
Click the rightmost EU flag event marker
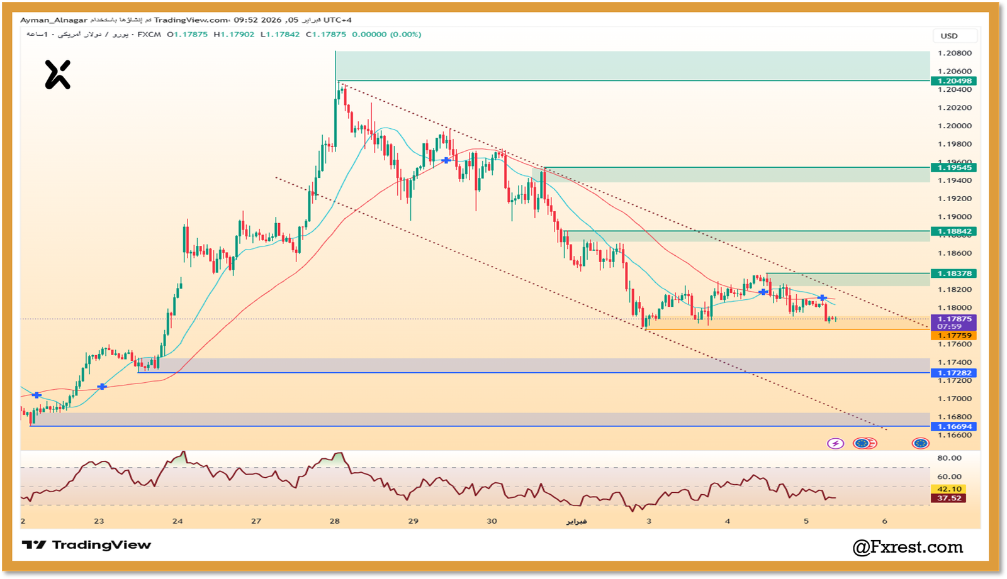[x=920, y=444]
